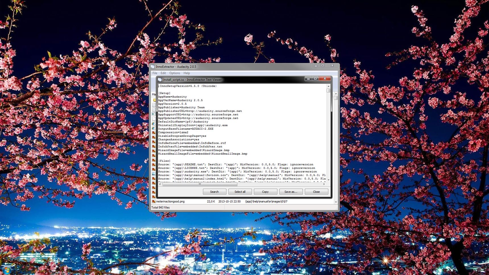Click the 22,0 K file size value

(x=211, y=201)
